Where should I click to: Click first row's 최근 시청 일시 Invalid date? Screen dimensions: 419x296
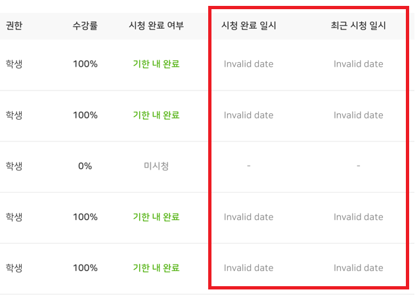358,64
